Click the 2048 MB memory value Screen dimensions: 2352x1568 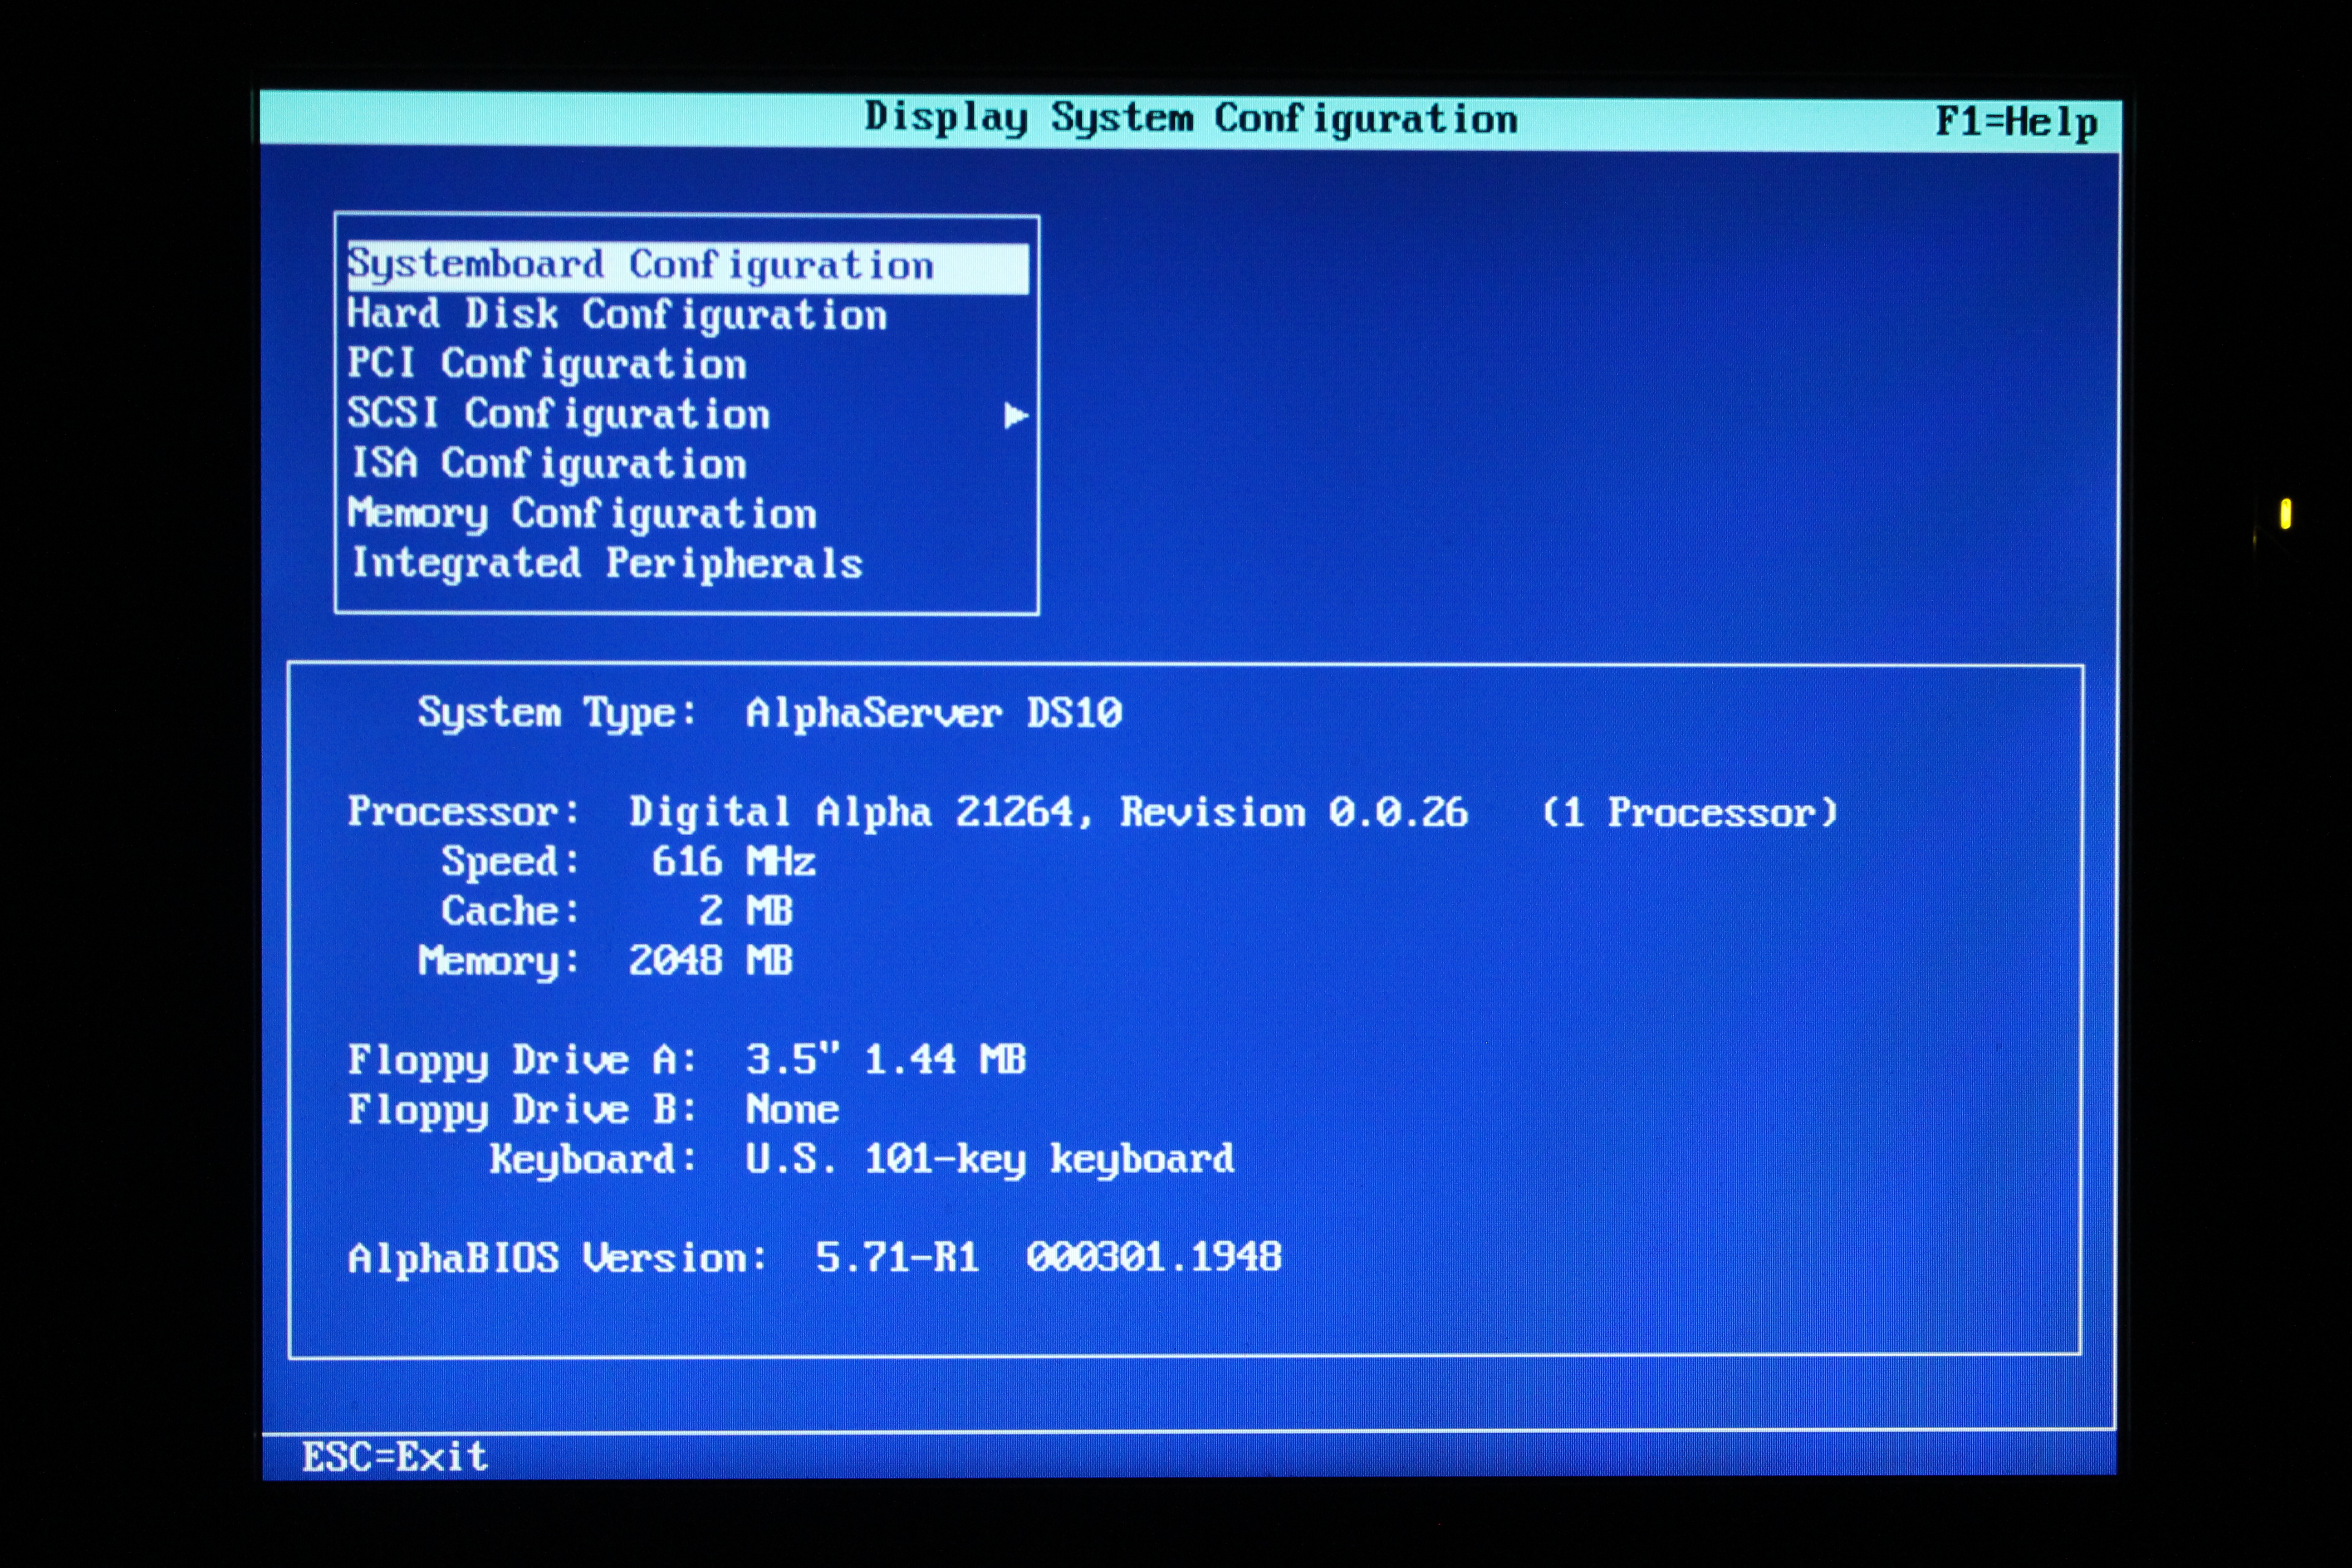[710, 961]
